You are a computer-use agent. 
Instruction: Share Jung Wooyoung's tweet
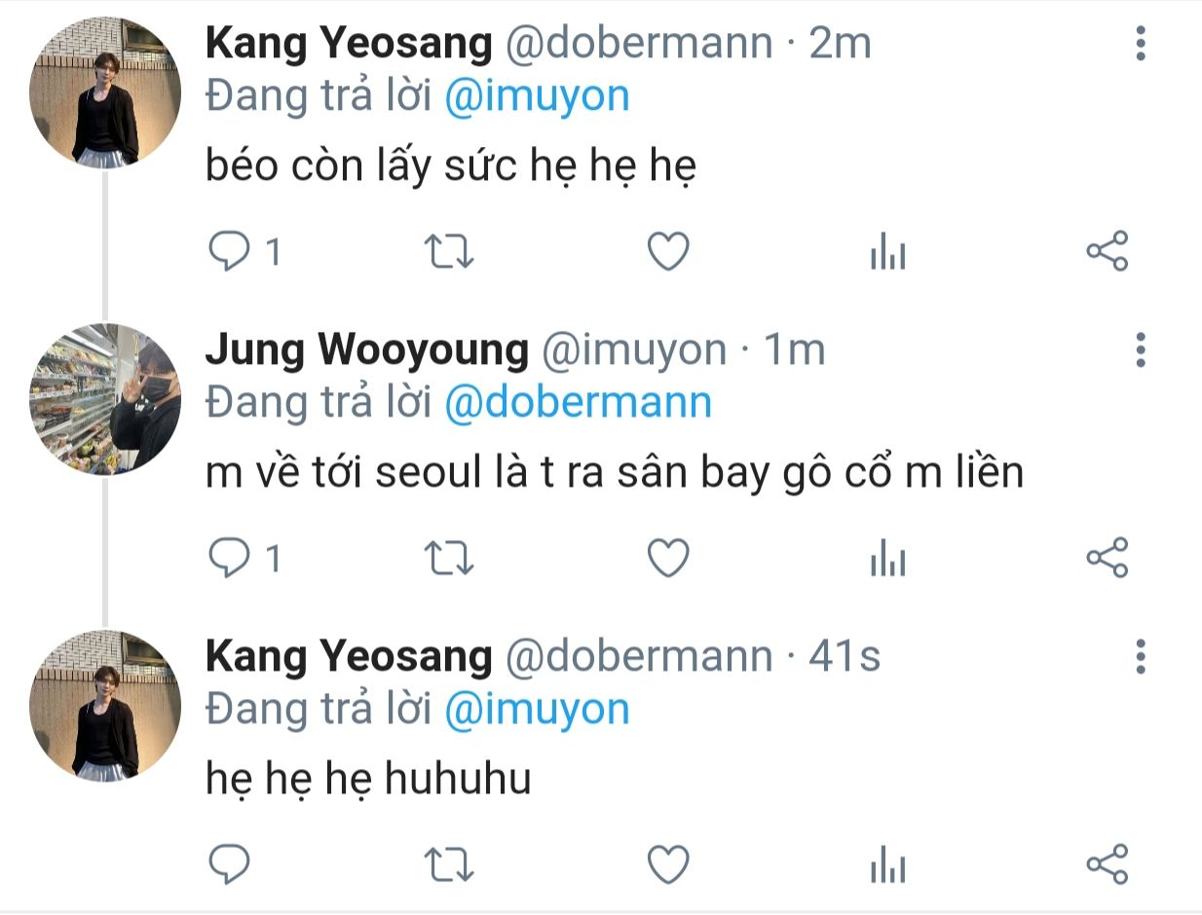(1107, 558)
